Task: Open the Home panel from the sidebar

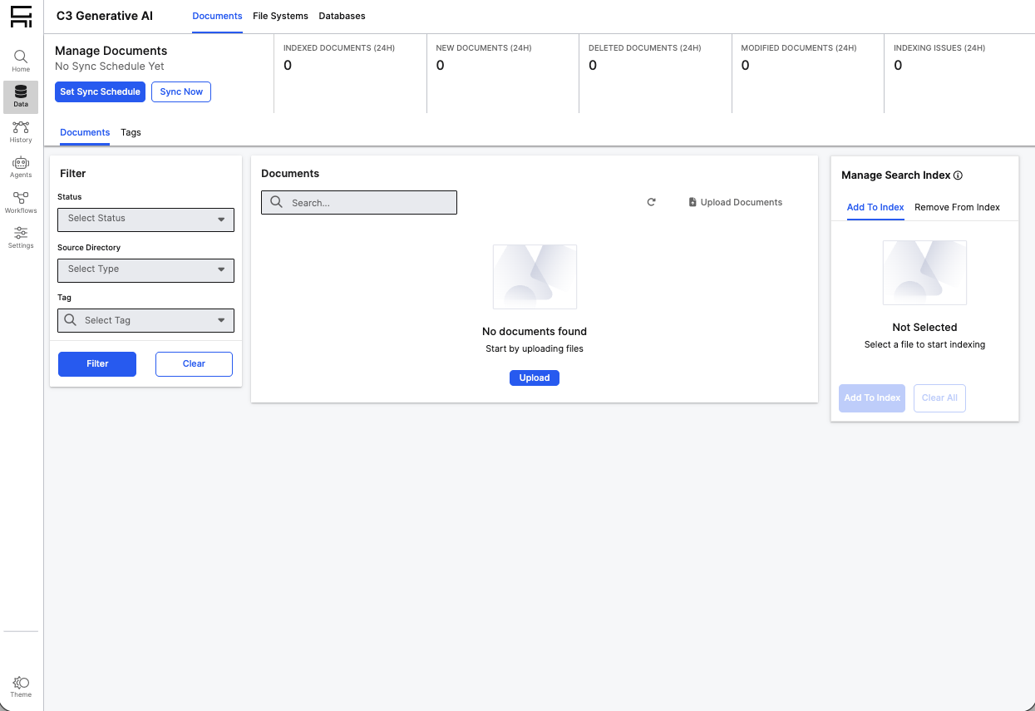Action: [20, 58]
